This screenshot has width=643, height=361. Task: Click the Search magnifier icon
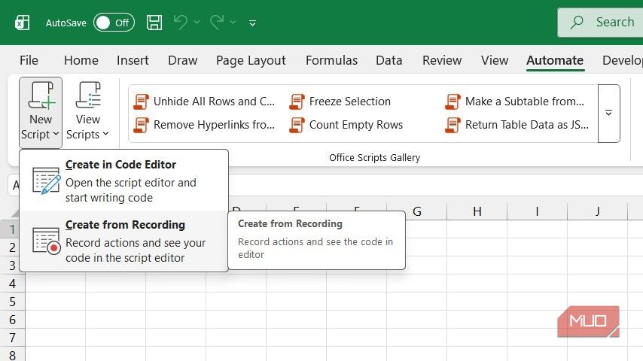tap(577, 22)
